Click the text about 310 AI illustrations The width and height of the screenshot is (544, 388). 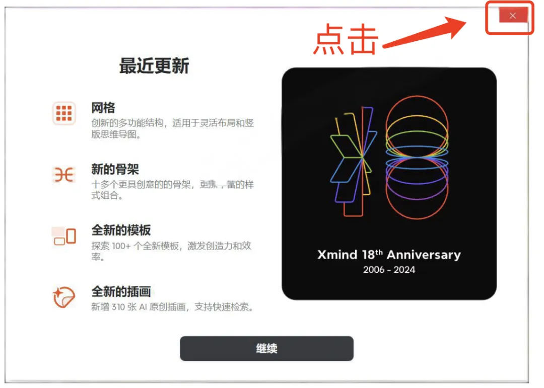pos(172,307)
